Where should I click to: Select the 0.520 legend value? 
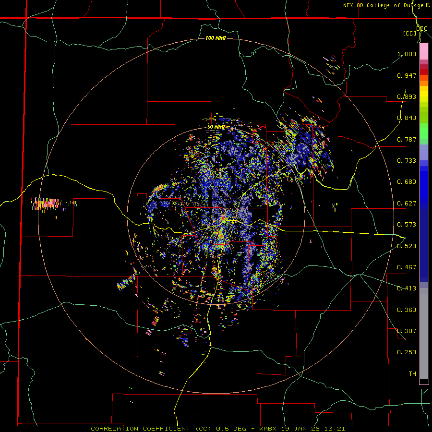pos(407,246)
